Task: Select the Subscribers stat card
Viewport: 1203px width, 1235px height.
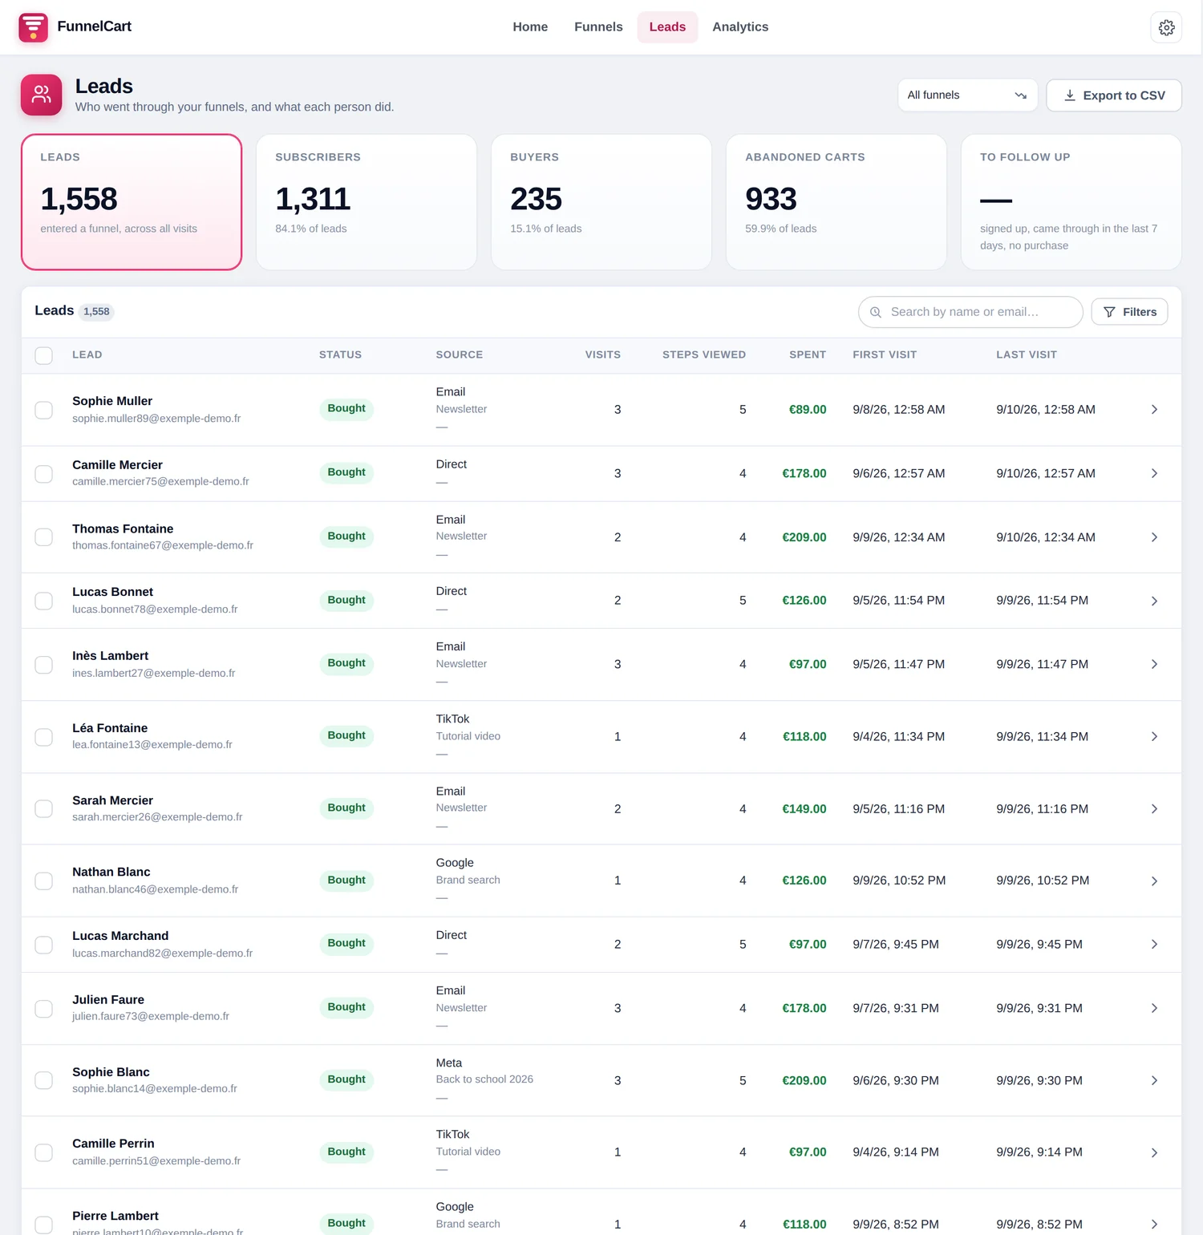Action: point(367,202)
